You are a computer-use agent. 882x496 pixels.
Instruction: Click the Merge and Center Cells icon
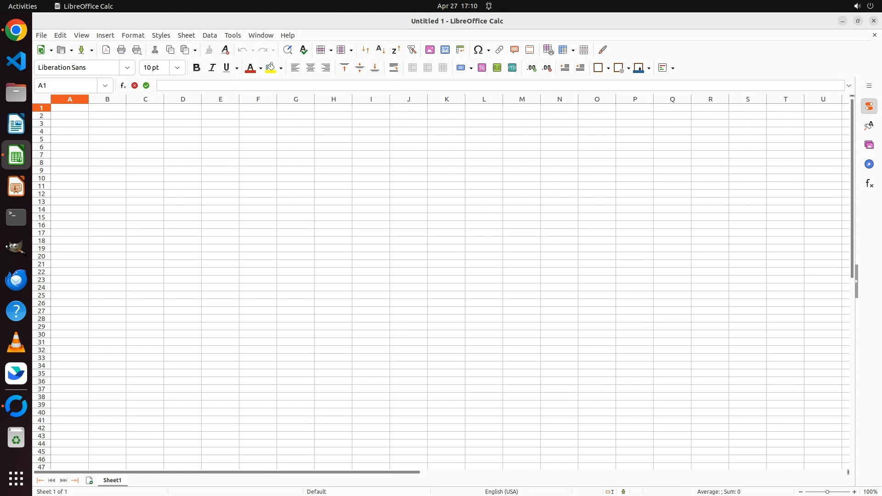(x=413, y=68)
